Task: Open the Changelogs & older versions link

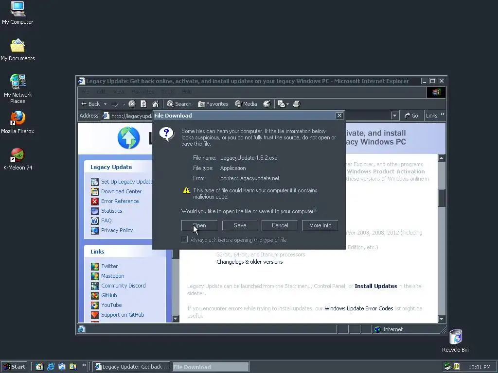Action: (249, 262)
